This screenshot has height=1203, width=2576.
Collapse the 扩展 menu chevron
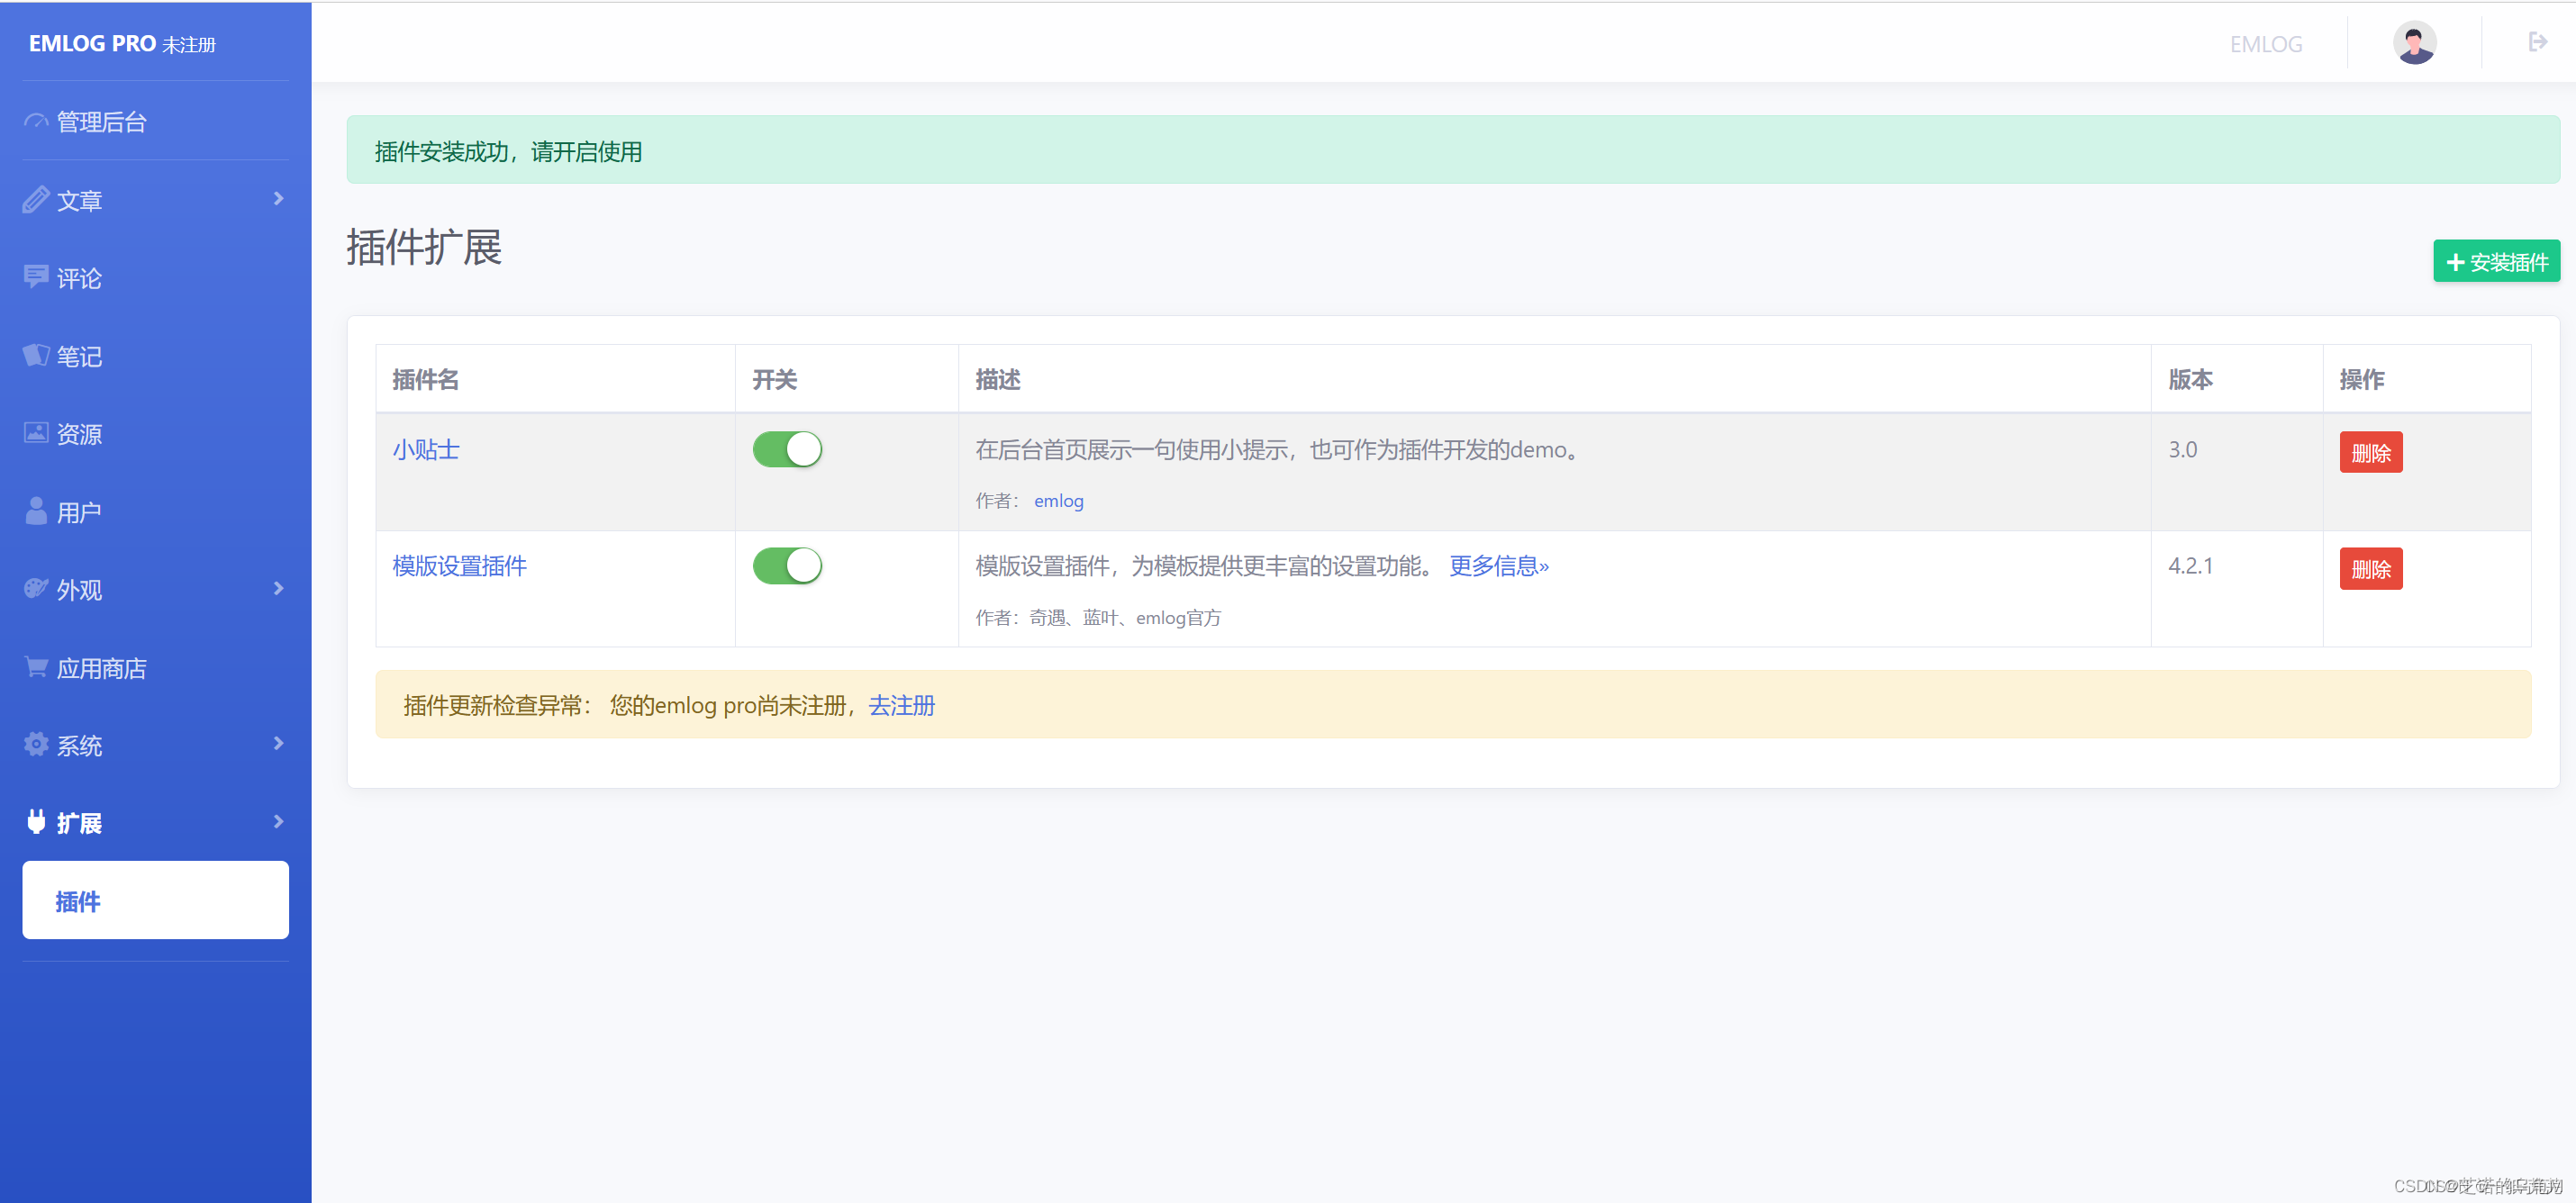[278, 822]
